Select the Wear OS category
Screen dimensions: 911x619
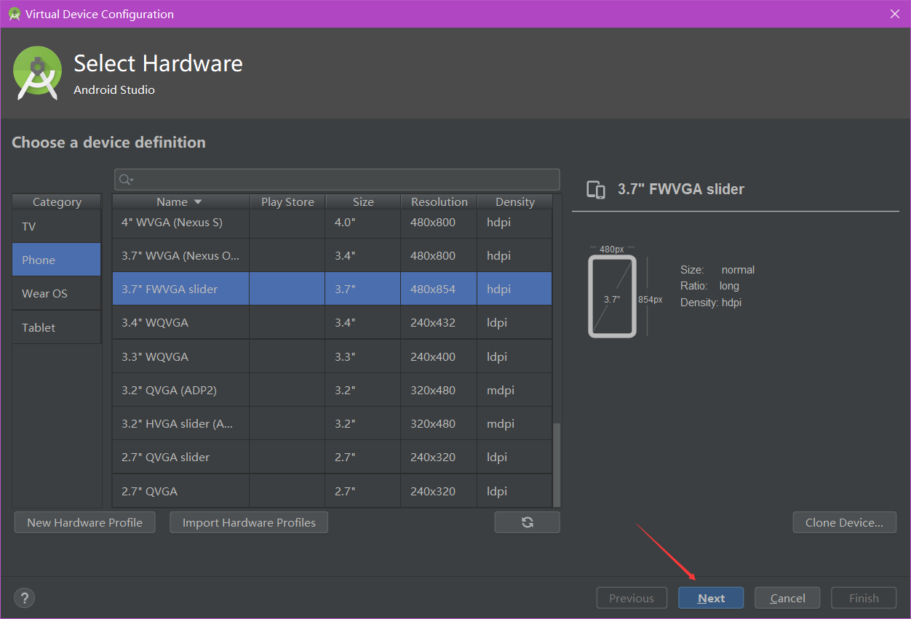(x=57, y=293)
